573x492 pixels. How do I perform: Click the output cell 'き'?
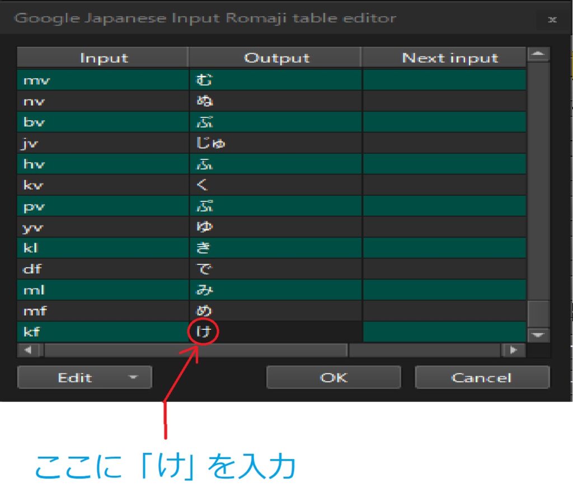(x=276, y=248)
